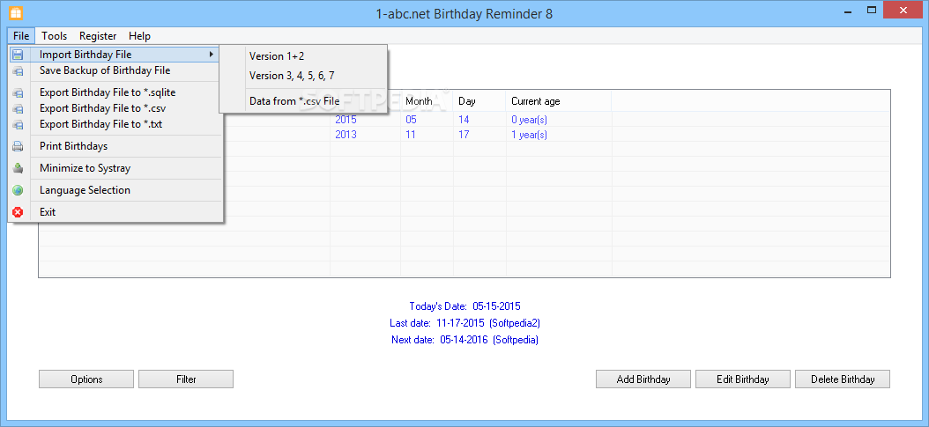Image resolution: width=929 pixels, height=427 pixels.
Task: Click the day cell 17
Action: pyautogui.click(x=464, y=134)
